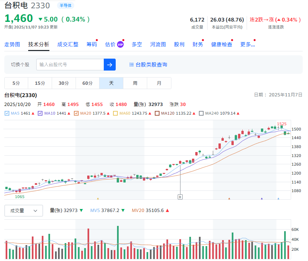The image size is (308, 261).
Task: Switch to the 月 monthly timeframe tab
Action: 159,83
